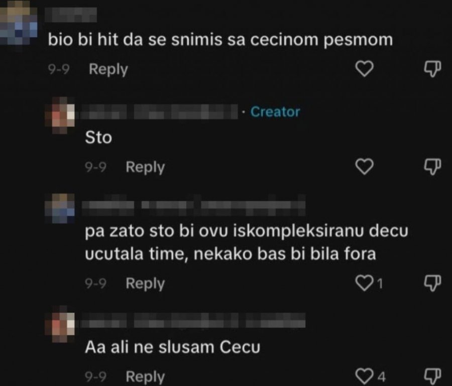
Task: Reply to the 'Sto' comment
Action: (x=145, y=167)
